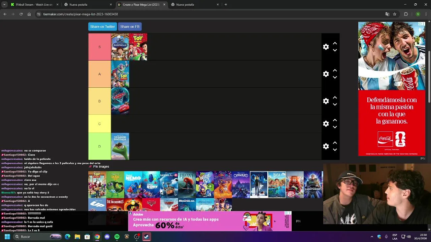Move B tier row up with arrow
This screenshot has width=431, height=242.
click(x=335, y=97)
